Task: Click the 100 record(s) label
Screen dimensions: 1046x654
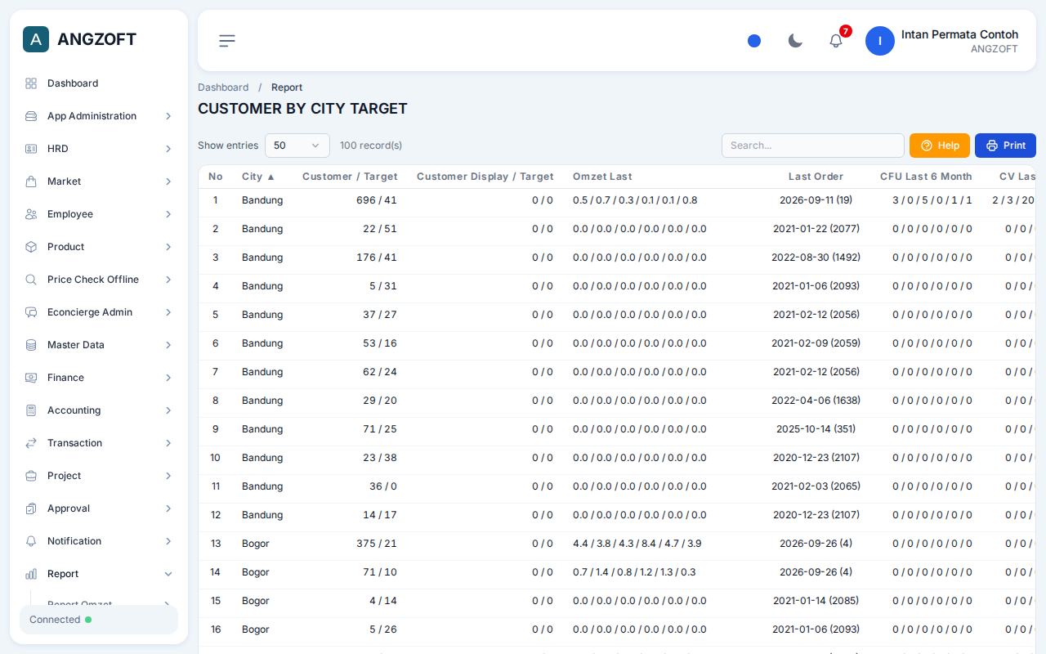Action: [x=371, y=146]
